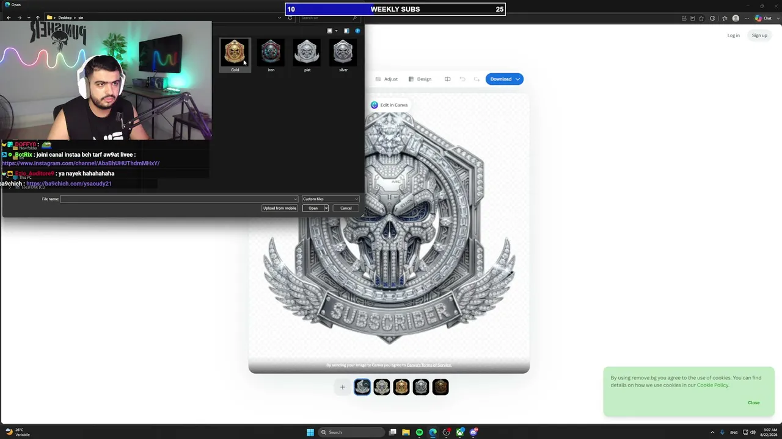Image resolution: width=782 pixels, height=439 pixels.
Task: Open Canva's Terms of Service link
Action: click(429, 365)
